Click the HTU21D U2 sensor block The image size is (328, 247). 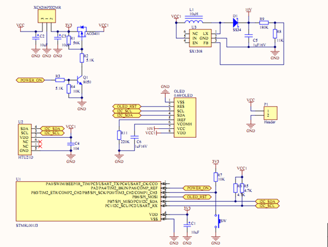pyautogui.click(x=25, y=140)
